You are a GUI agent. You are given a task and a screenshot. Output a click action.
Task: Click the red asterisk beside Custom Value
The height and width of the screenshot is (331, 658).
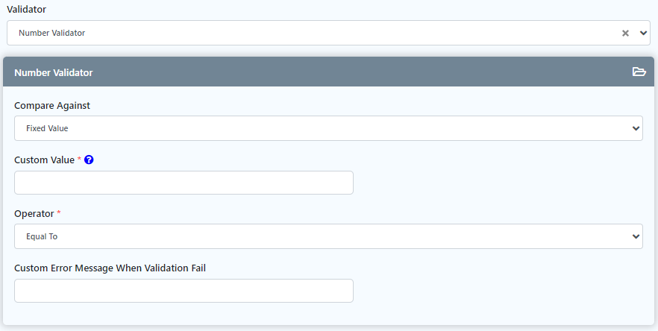tap(79, 160)
